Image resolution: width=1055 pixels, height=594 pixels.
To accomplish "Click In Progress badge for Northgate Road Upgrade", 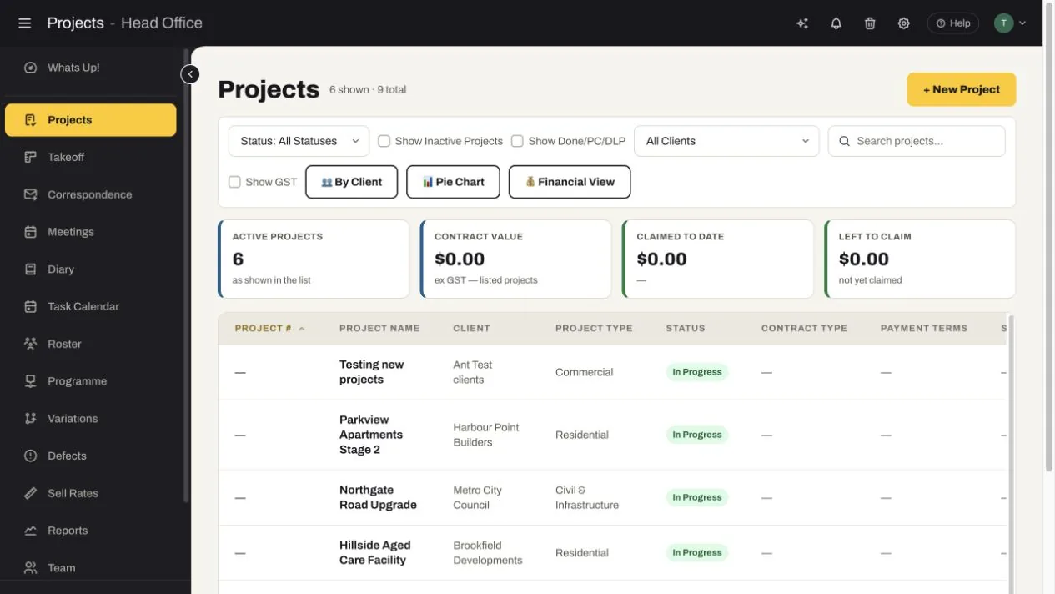I will (697, 497).
